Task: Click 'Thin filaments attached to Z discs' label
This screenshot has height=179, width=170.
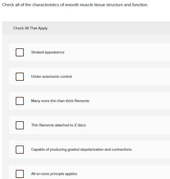Action: click(58, 125)
